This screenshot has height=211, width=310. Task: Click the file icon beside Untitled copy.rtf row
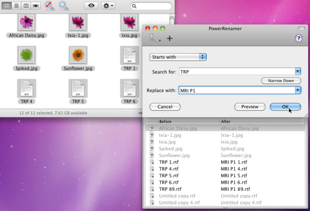tap(152, 196)
